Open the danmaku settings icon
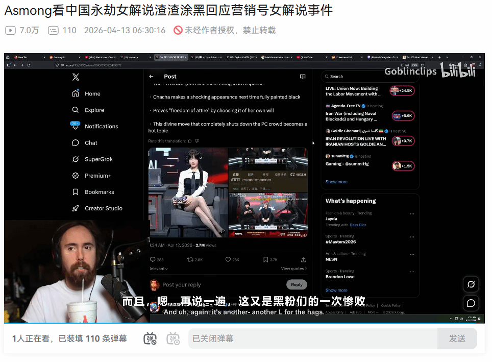Viewport: 492px width, 362px height. click(x=173, y=339)
